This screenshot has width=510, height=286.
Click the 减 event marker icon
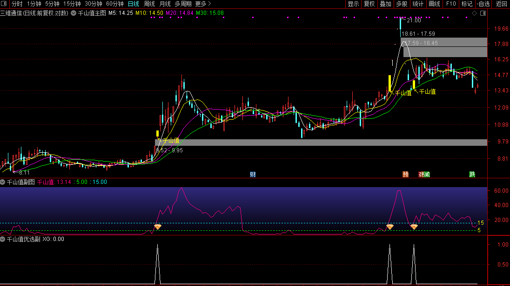[427, 175]
